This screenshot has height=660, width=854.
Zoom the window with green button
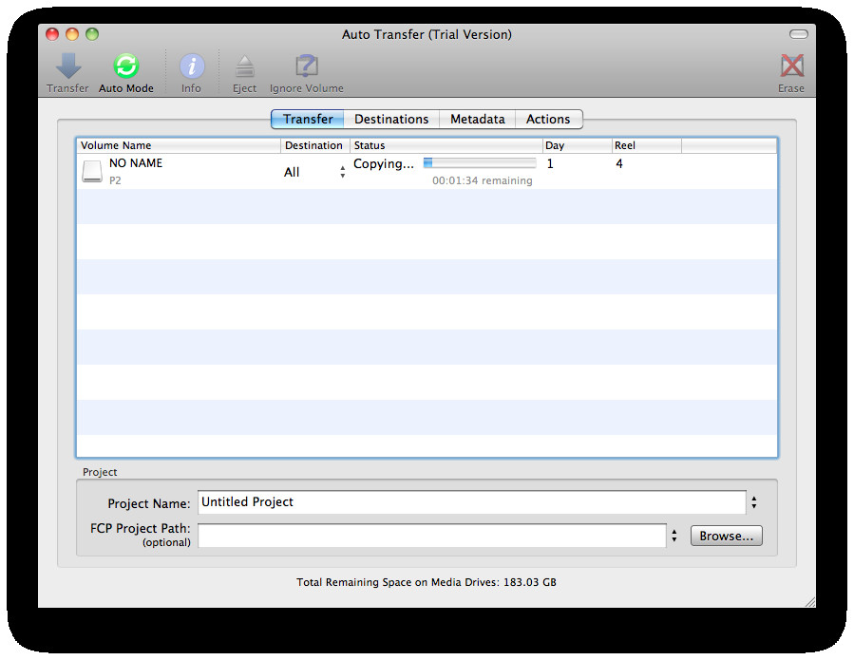pos(92,34)
